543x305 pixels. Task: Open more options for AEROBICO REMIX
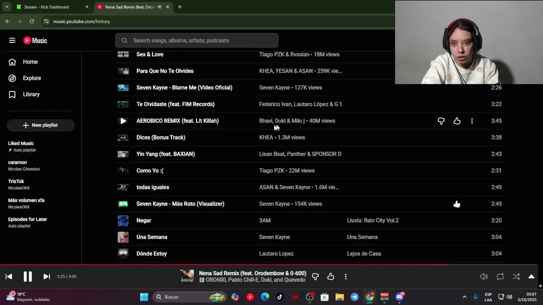(x=472, y=121)
